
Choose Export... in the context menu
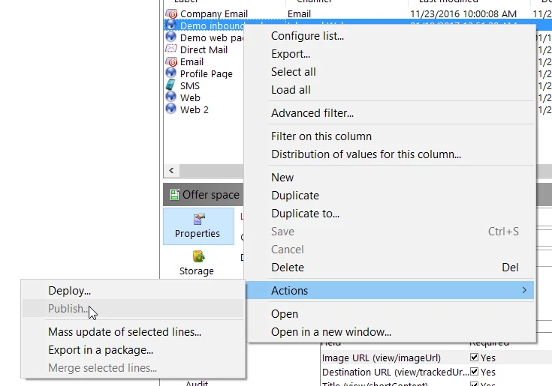(291, 54)
